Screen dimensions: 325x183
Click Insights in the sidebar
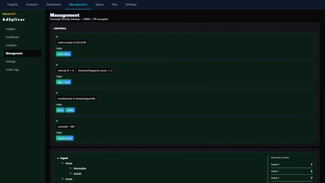click(x=22, y=29)
